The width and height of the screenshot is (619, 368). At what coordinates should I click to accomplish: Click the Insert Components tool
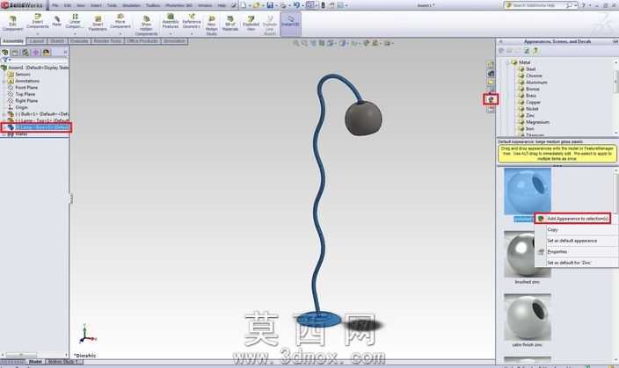pyautogui.click(x=38, y=22)
